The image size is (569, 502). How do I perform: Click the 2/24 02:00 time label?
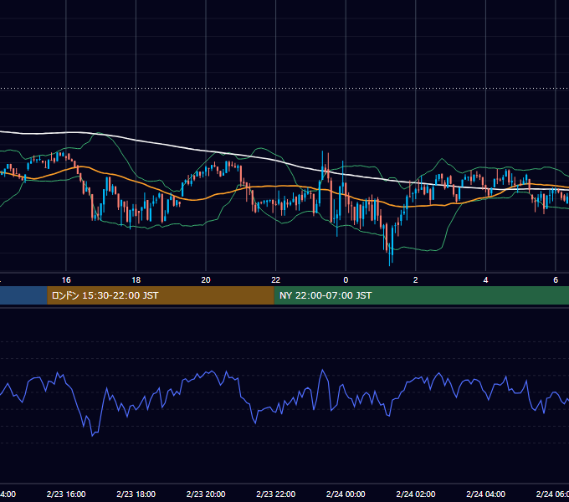pos(416,494)
